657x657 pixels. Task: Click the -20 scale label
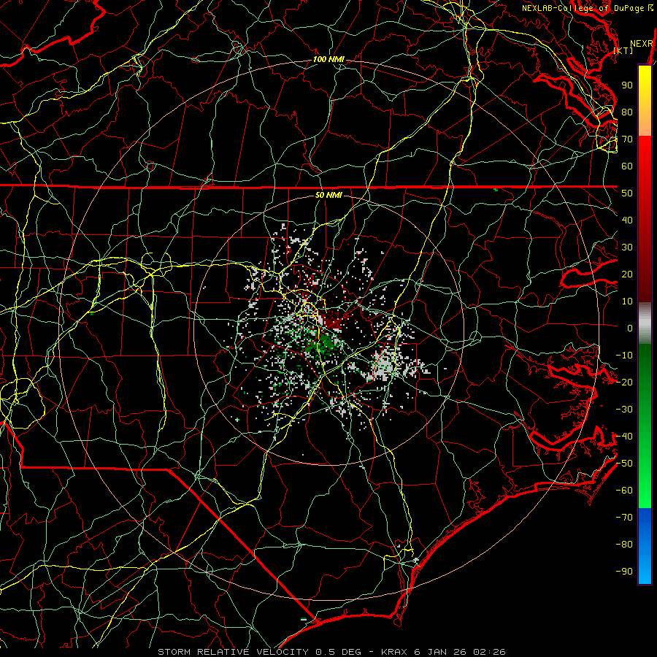(624, 382)
